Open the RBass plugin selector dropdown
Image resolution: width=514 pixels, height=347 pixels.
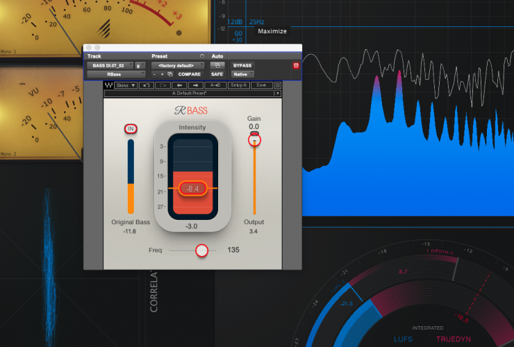pyautogui.click(x=116, y=74)
